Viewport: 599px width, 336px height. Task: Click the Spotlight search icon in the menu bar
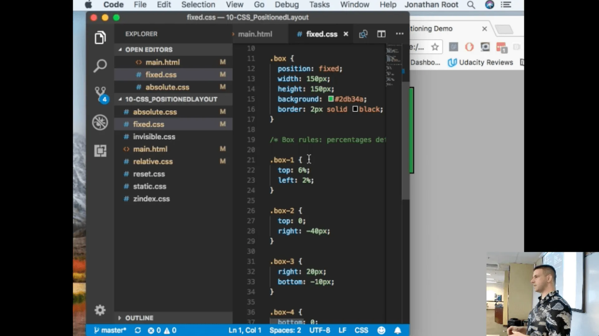(x=471, y=5)
